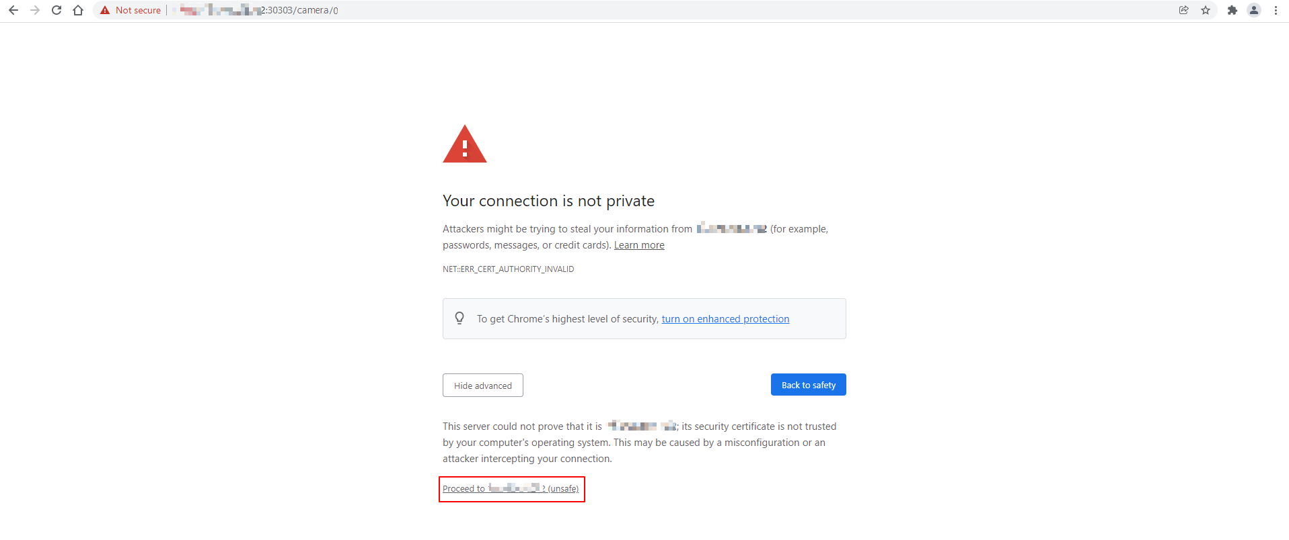This screenshot has height=540, width=1289.
Task: Click the NET::ERR_CERT_AUTHORITY_INVALID error code
Action: pos(508,269)
